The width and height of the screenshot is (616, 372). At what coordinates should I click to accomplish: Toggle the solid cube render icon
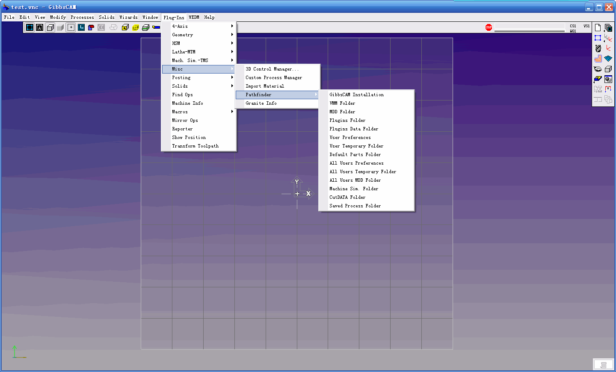tap(50, 27)
